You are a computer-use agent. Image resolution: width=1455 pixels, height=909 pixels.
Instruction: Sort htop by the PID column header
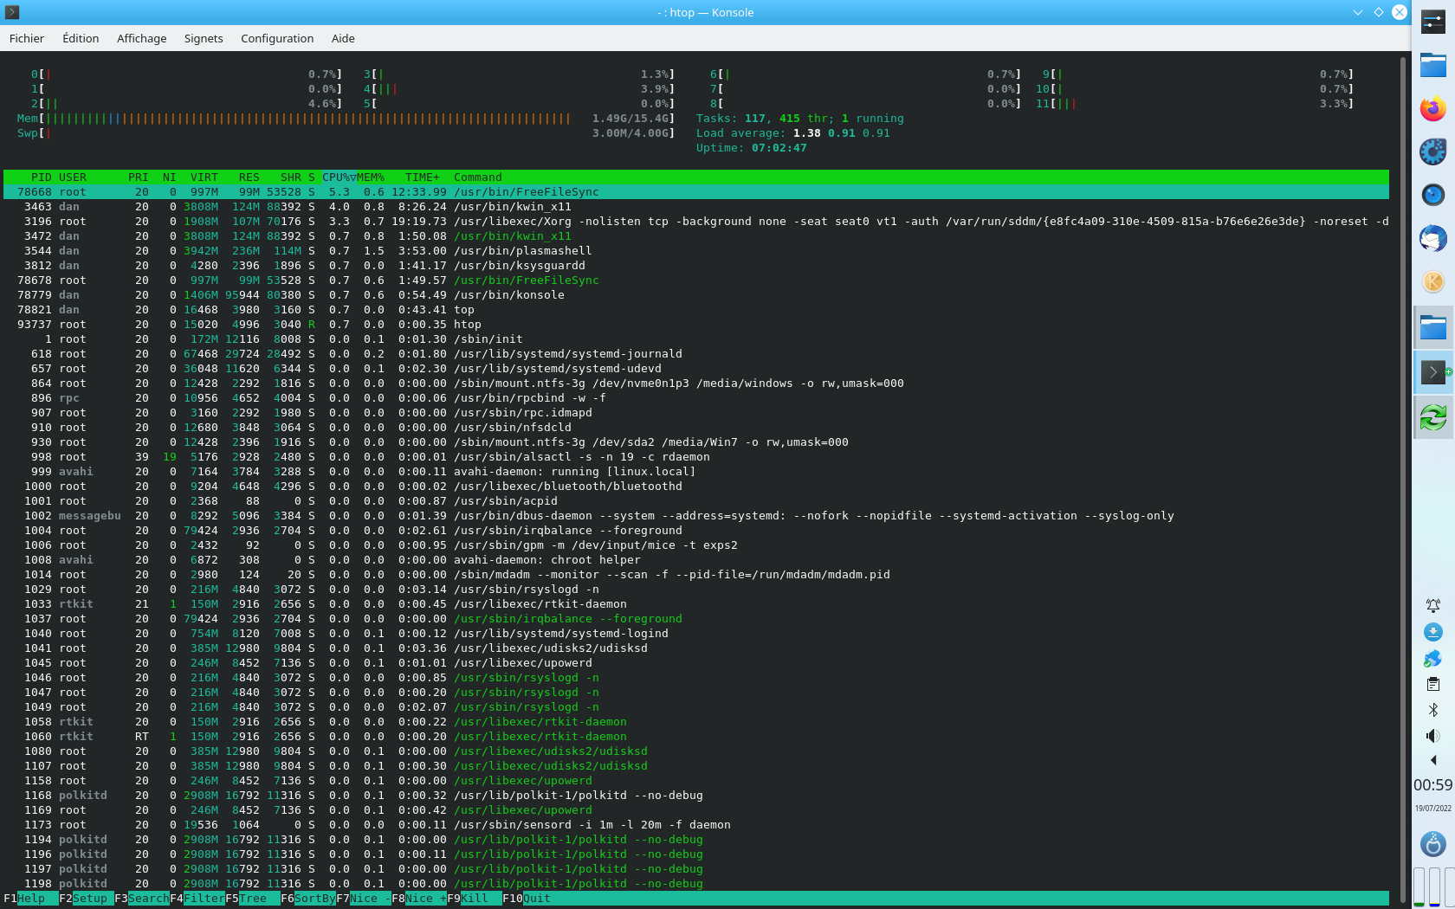click(42, 177)
